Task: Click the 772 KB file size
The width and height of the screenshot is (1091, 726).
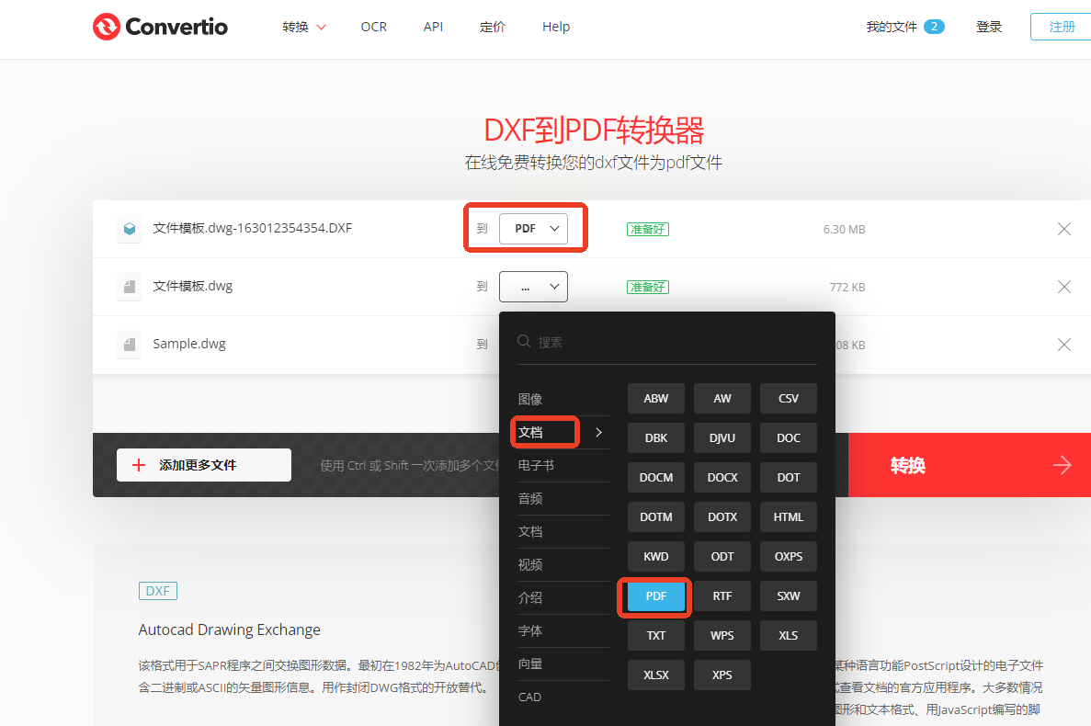Action: (x=847, y=288)
